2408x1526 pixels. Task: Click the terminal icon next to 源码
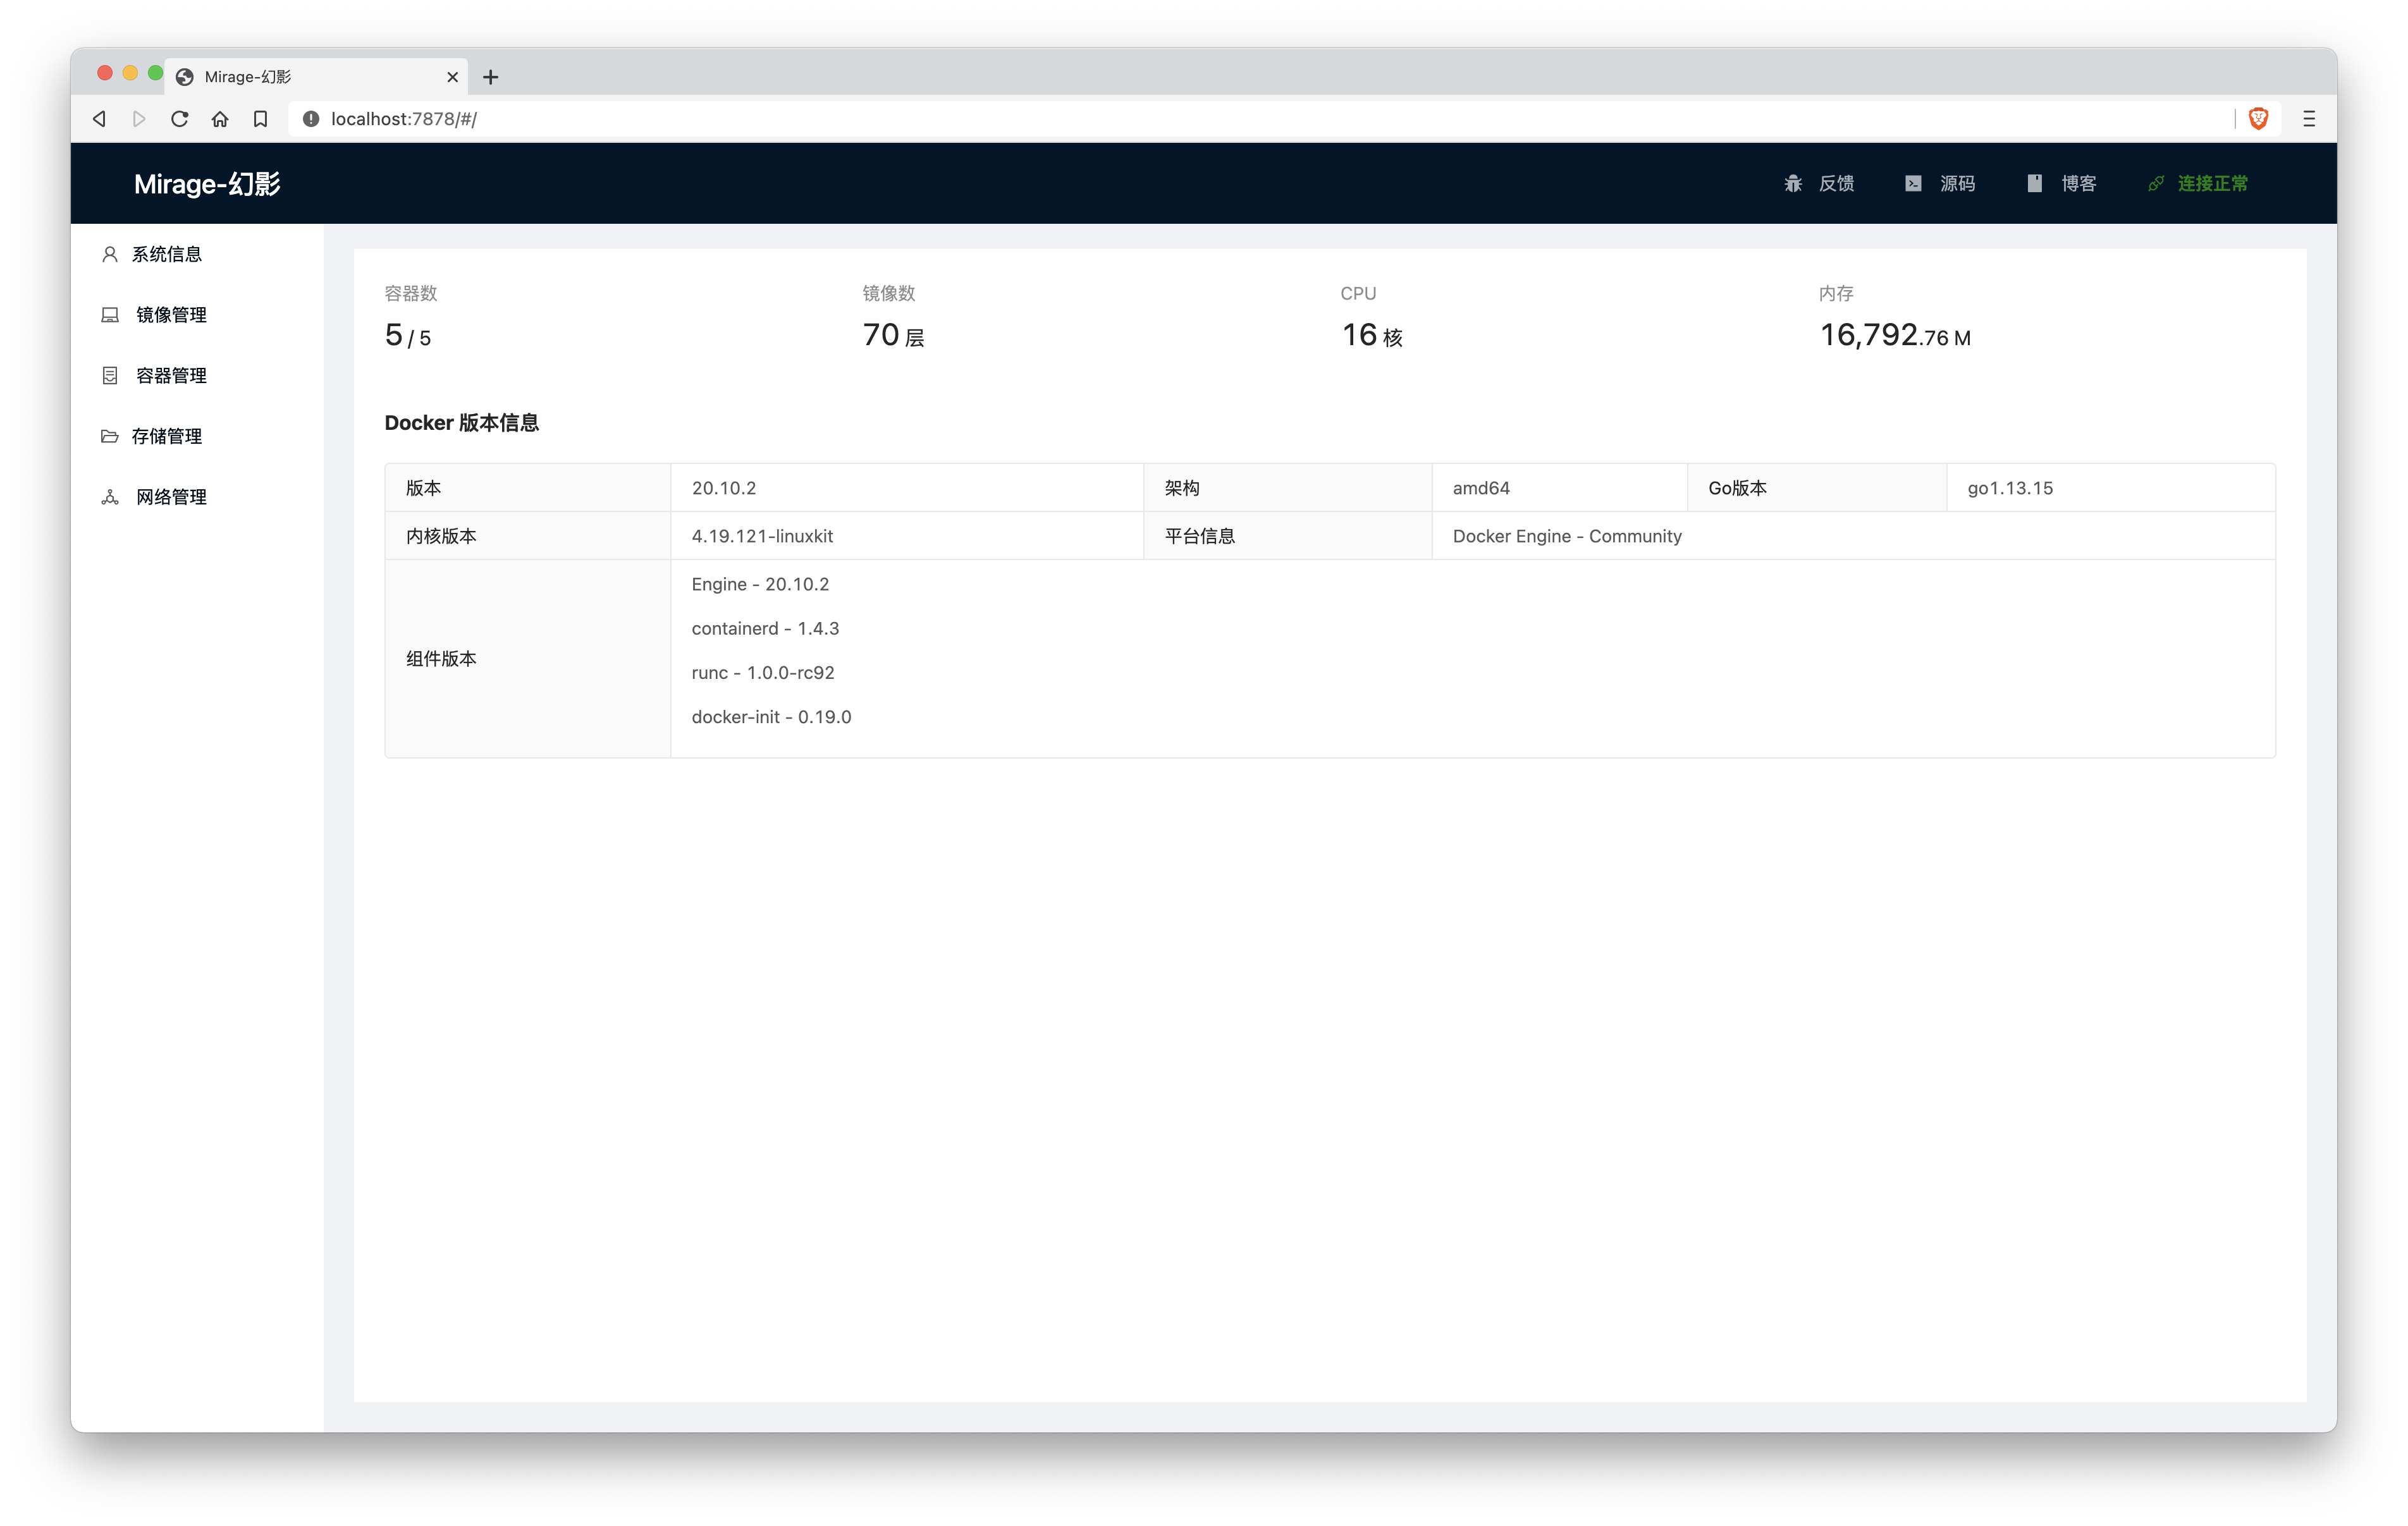(x=1913, y=183)
